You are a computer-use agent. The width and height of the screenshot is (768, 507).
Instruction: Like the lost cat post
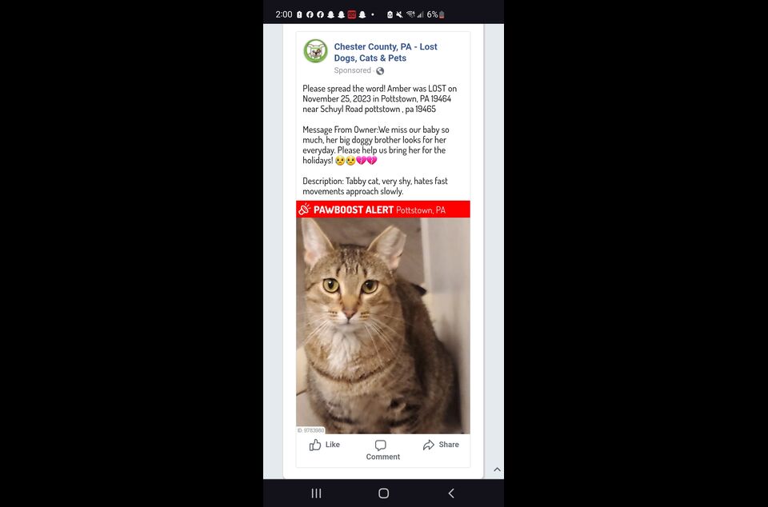(324, 445)
